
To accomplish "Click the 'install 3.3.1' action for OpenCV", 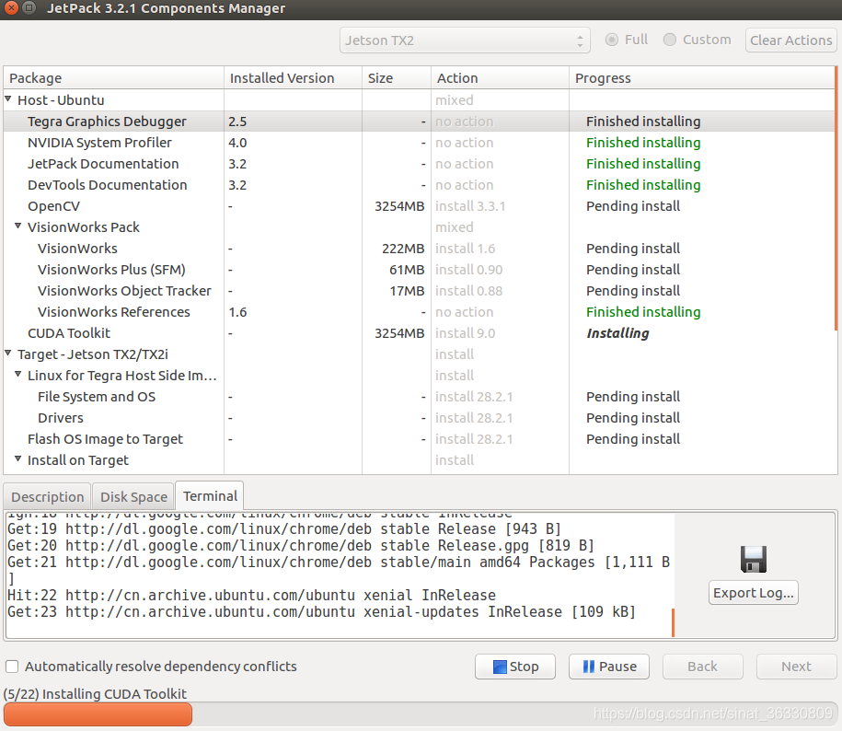I will coord(470,206).
